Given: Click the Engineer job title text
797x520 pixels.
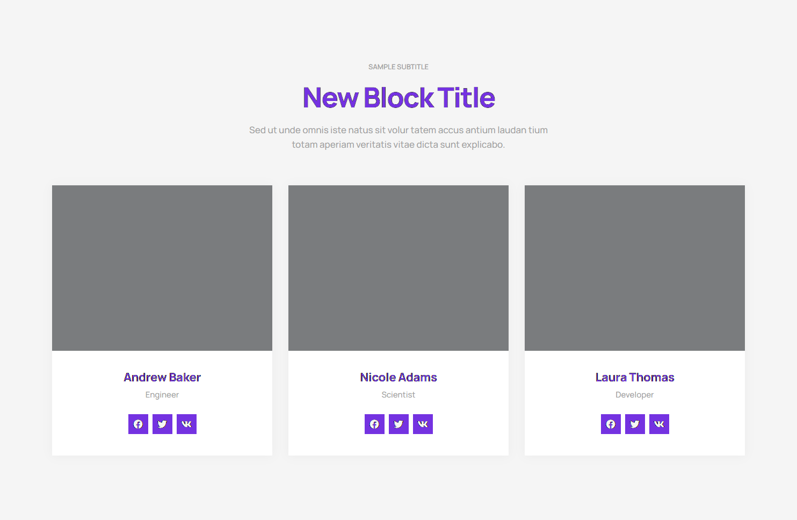Looking at the screenshot, I should 162,395.
